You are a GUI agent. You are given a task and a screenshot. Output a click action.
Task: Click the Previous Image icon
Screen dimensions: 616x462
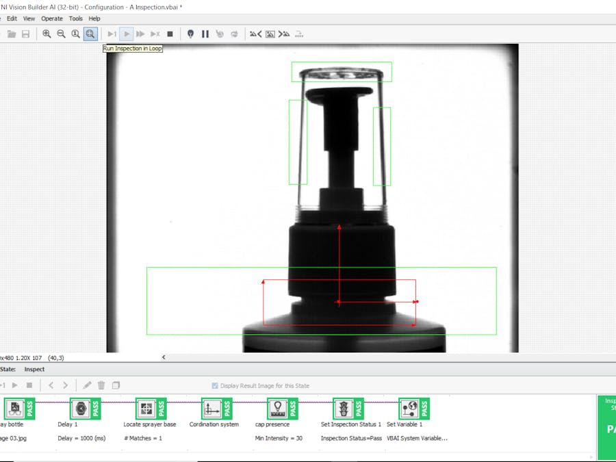pyautogui.click(x=256, y=34)
